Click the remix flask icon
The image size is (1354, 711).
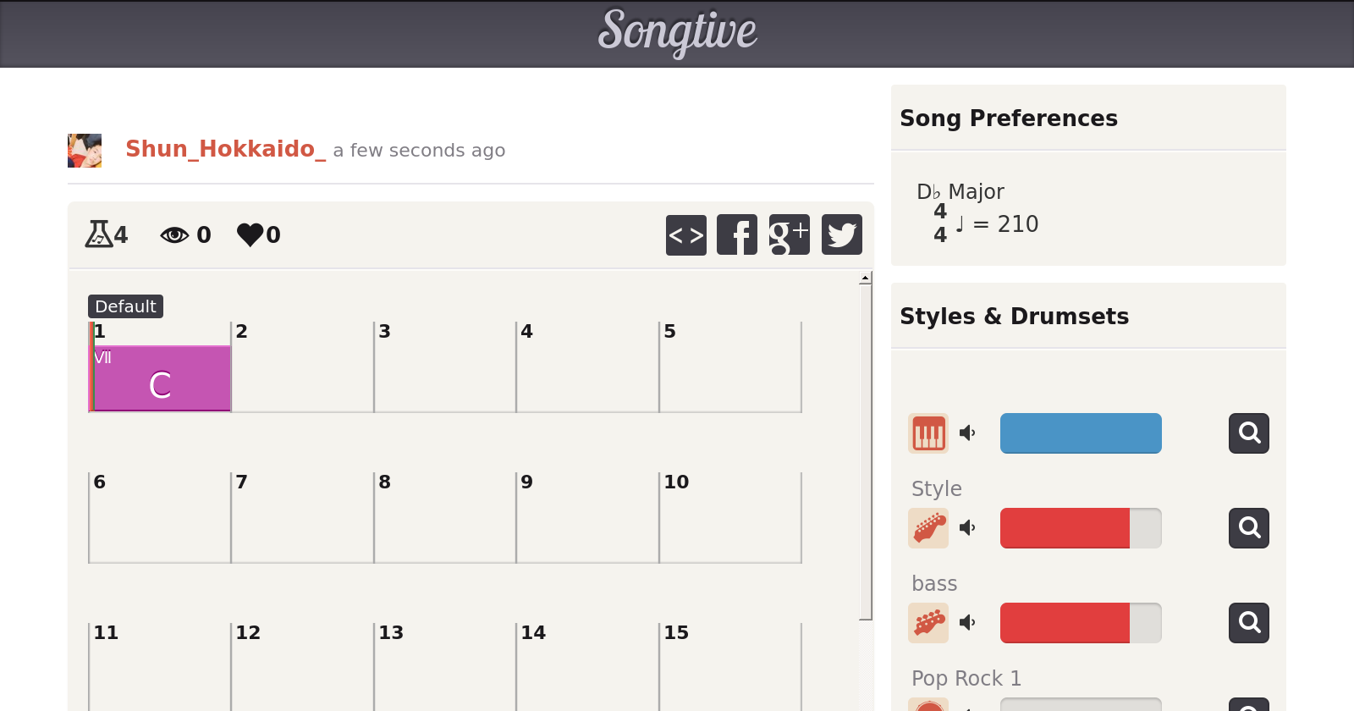coord(99,234)
